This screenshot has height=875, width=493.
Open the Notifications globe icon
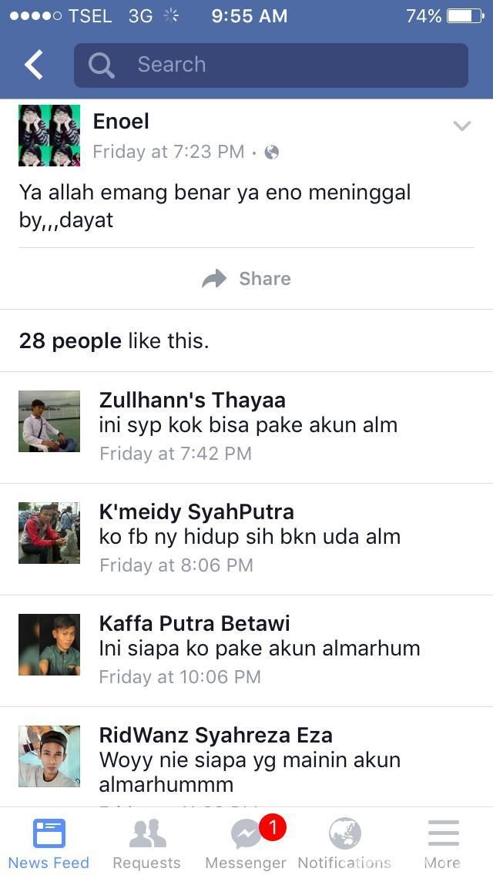point(345,833)
